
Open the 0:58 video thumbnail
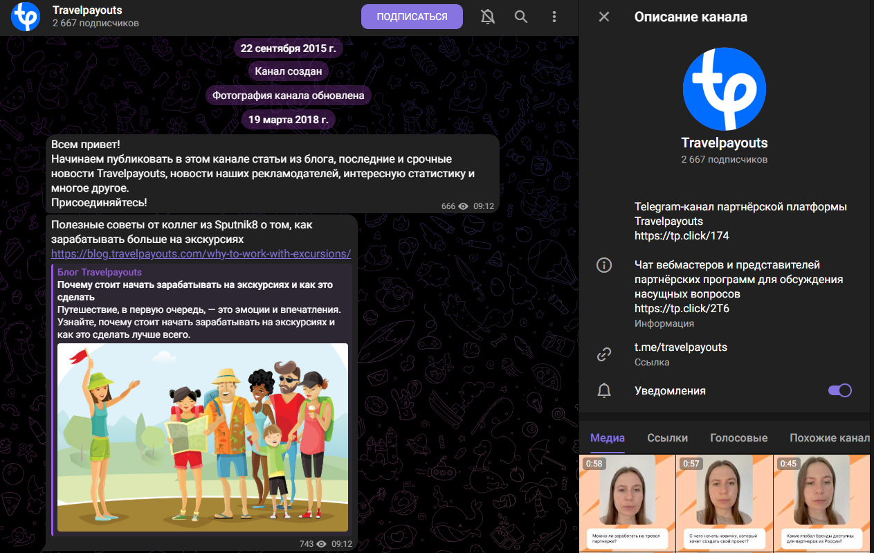(627, 503)
